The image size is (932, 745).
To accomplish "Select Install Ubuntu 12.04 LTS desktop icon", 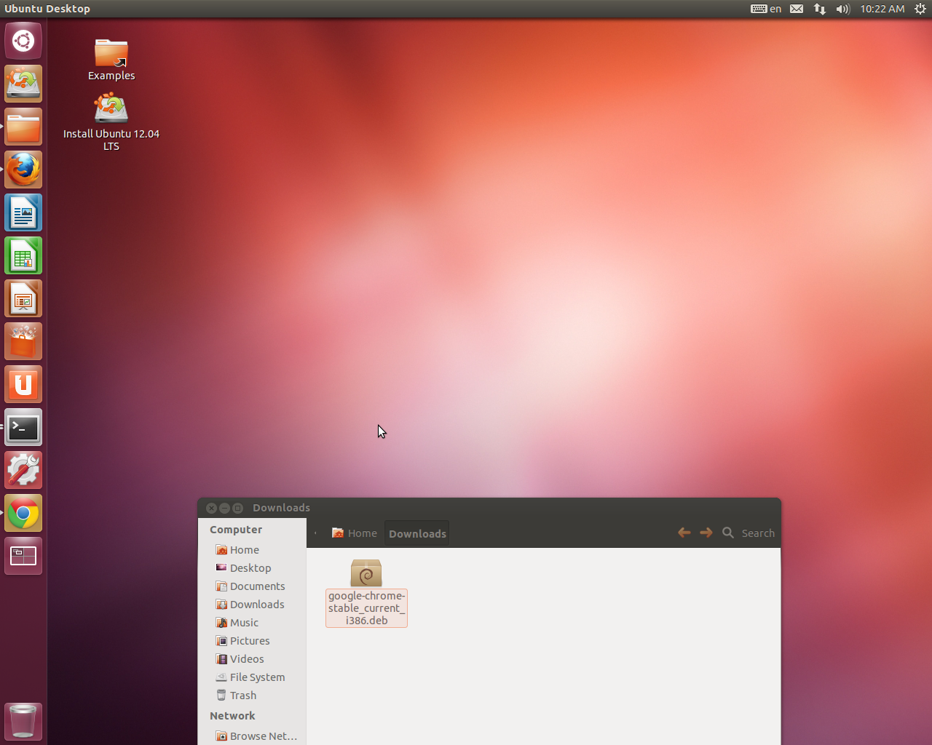I will [x=111, y=121].
